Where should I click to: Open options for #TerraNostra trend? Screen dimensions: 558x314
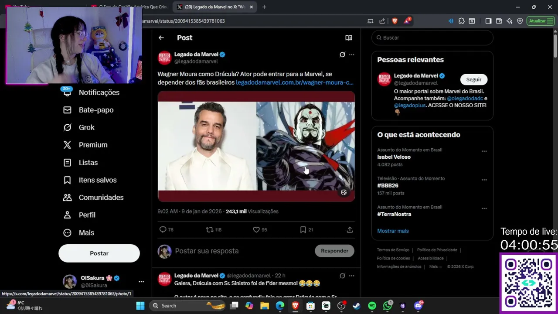pos(484,208)
